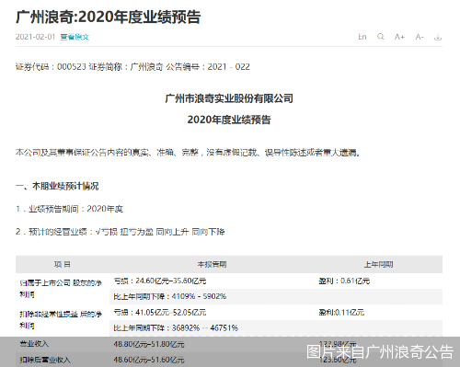Screen dimensions: 460x367
Task: Click the date 2021-02-01
Action: tap(35, 37)
